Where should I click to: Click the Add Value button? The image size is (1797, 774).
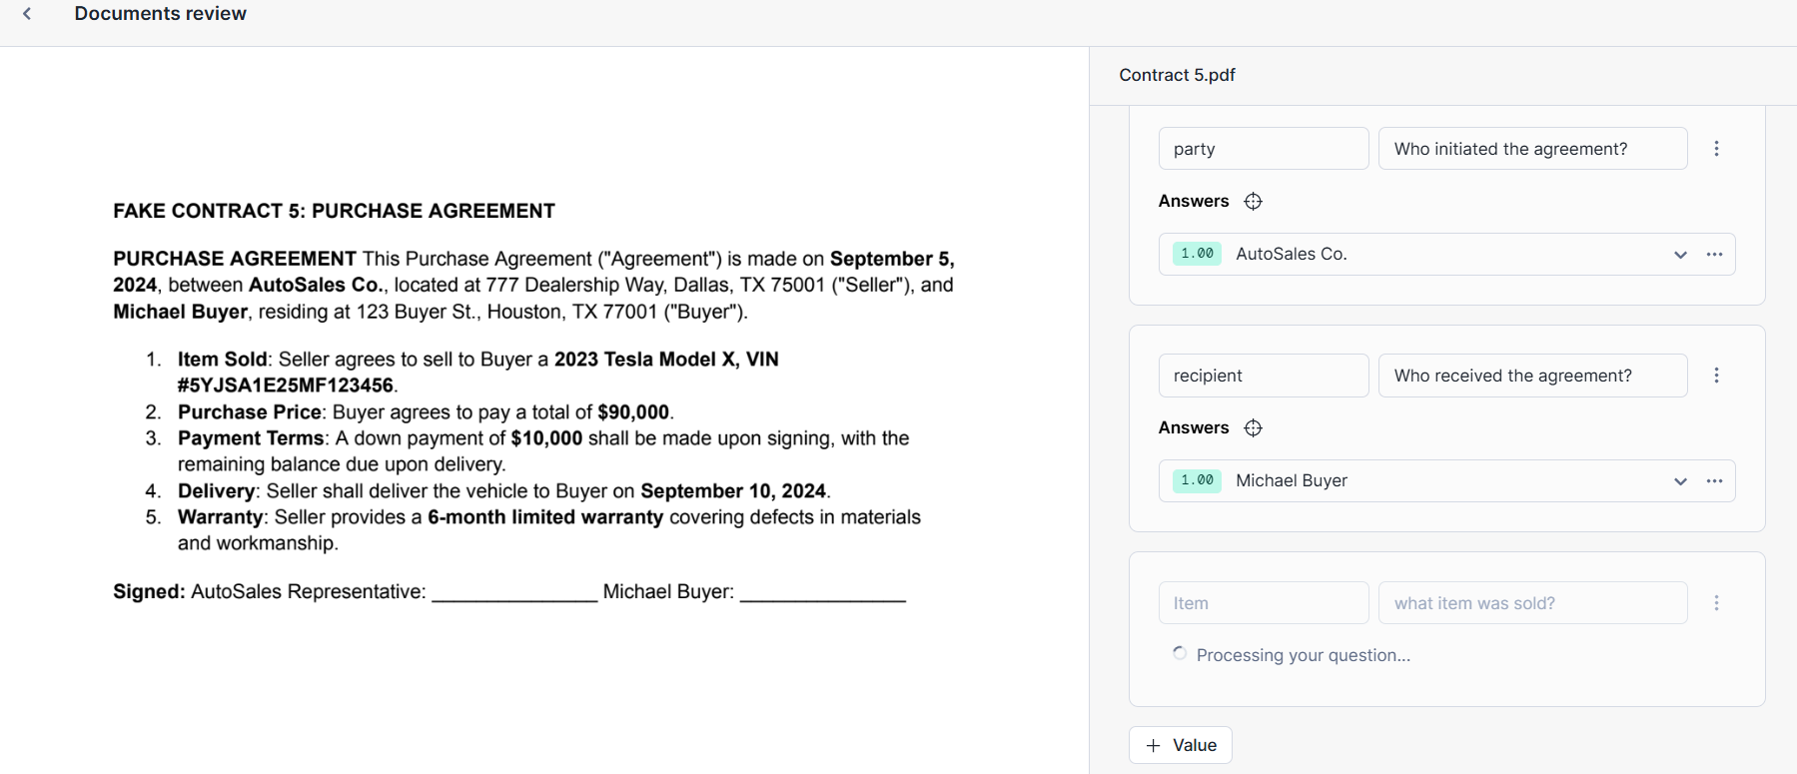pos(1180,745)
